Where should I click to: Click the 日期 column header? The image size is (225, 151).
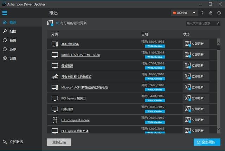[144, 34]
